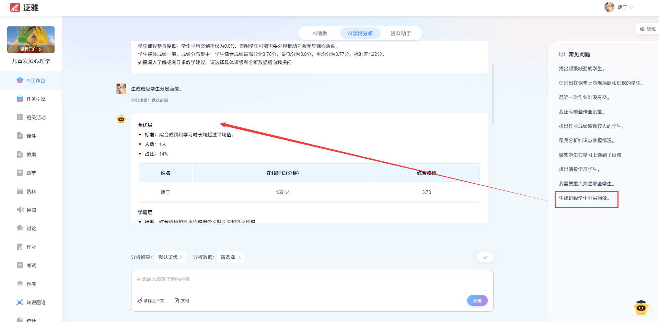Open 任务引擎 in the sidebar
659x322 pixels.
[x=20, y=99]
